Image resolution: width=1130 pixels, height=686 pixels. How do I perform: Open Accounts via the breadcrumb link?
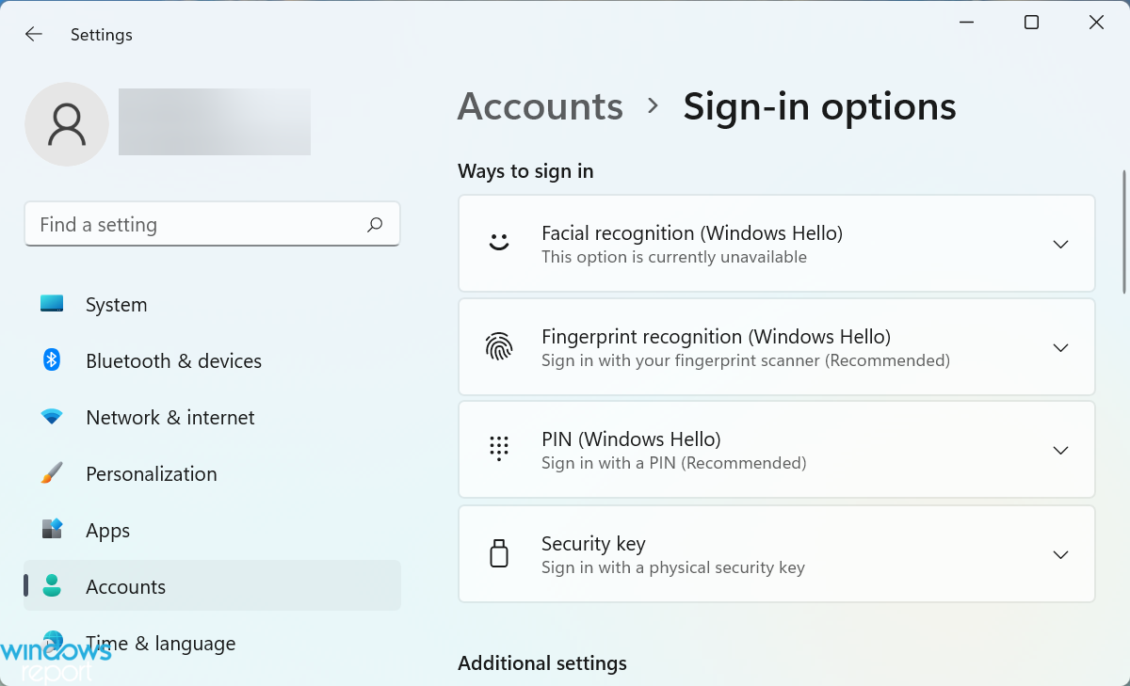click(x=540, y=106)
